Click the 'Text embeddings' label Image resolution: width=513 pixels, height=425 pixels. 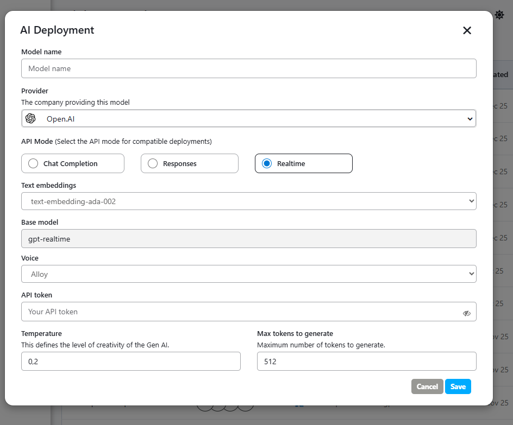click(49, 185)
